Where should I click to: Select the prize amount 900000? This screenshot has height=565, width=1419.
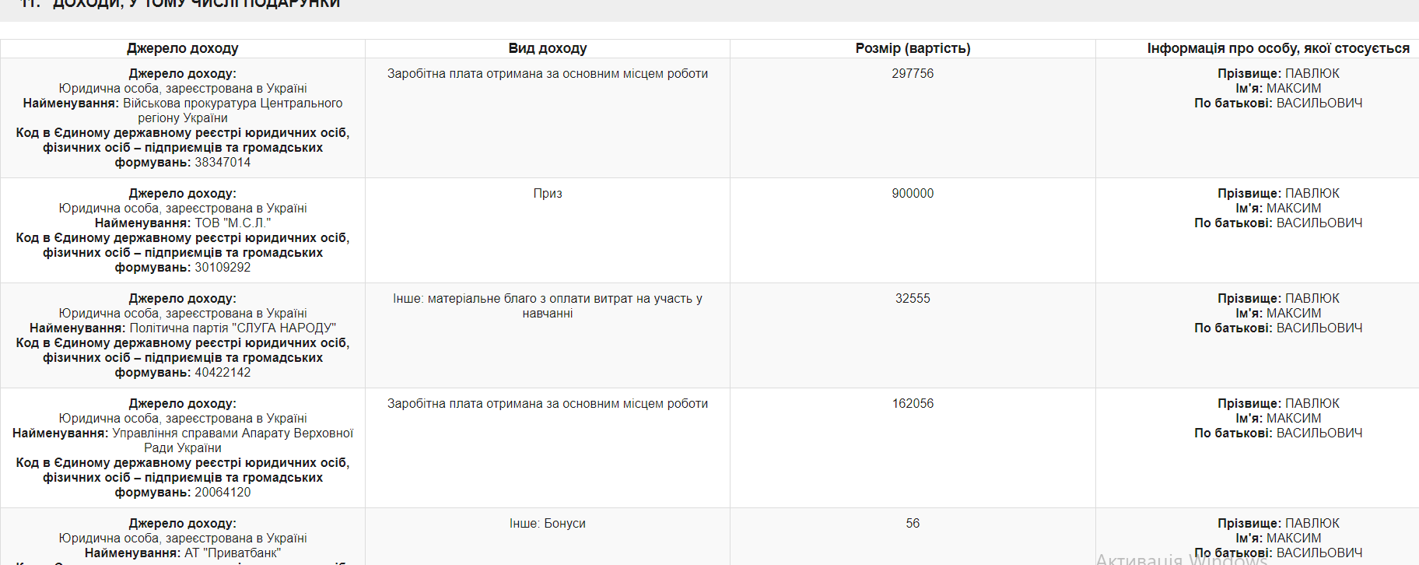tap(913, 193)
